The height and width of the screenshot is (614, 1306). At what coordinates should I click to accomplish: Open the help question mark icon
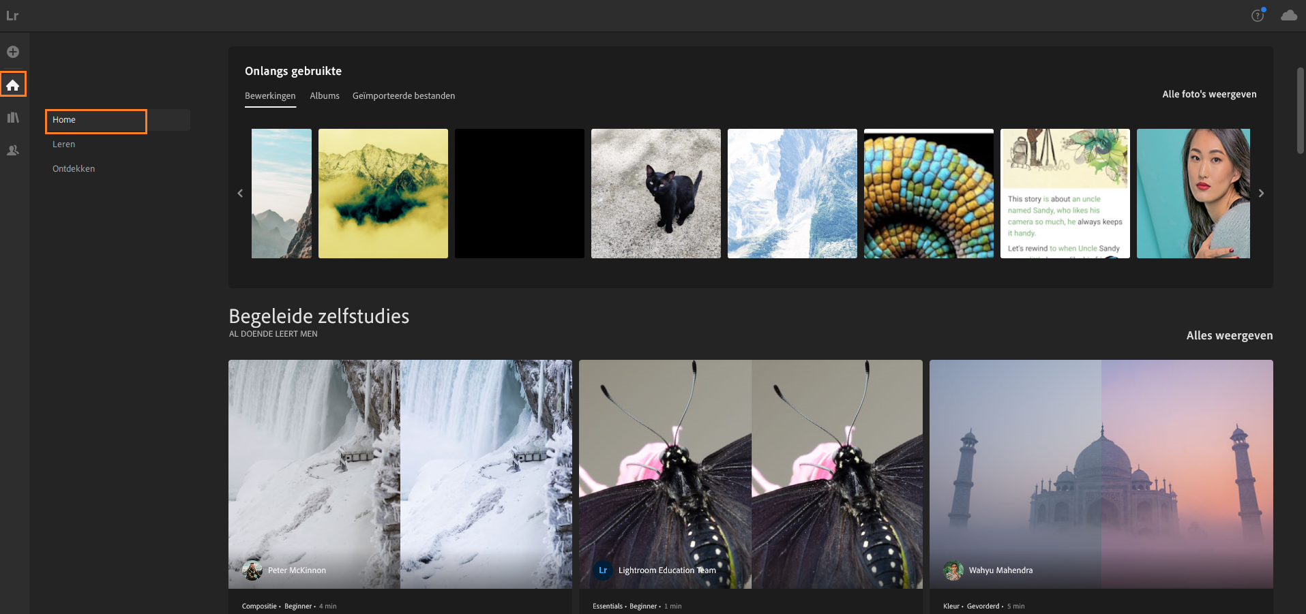pyautogui.click(x=1258, y=16)
